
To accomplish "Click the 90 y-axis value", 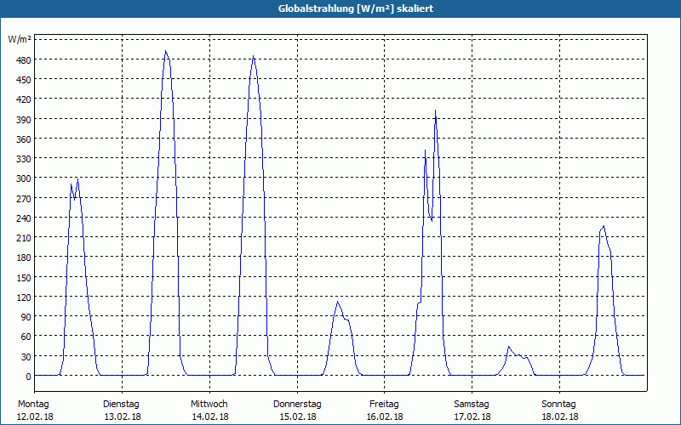I will pos(26,317).
